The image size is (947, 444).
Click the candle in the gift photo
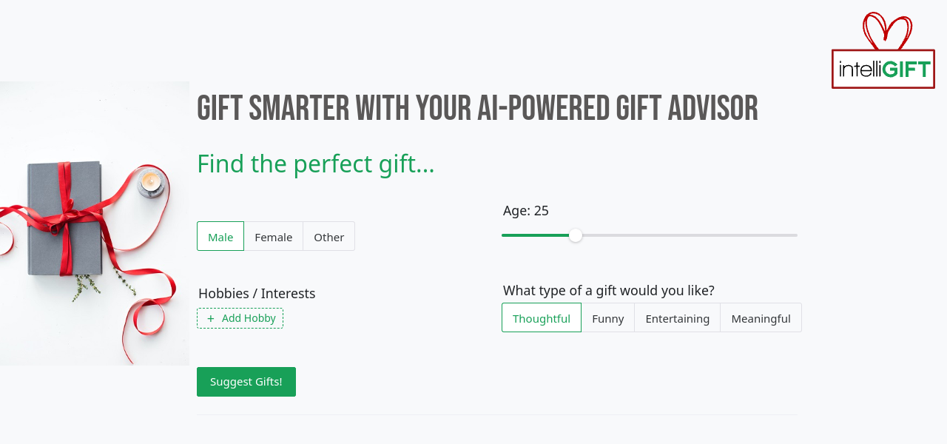click(x=151, y=182)
